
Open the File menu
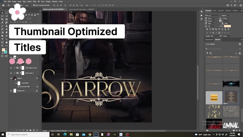click(5, 1)
